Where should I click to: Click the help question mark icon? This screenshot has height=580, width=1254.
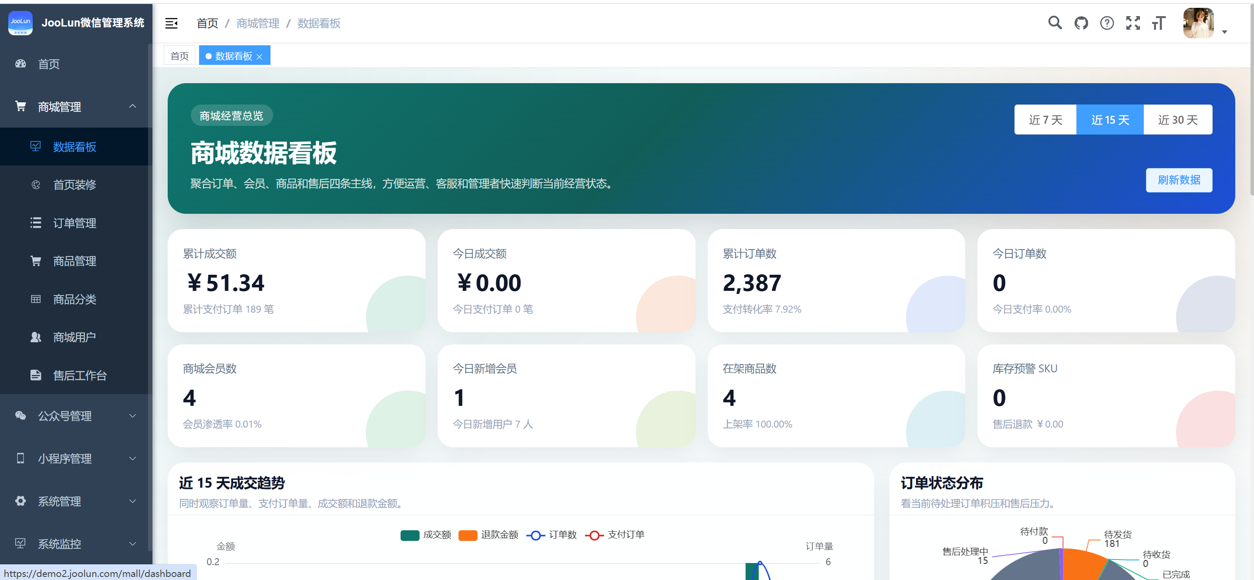(x=1107, y=23)
